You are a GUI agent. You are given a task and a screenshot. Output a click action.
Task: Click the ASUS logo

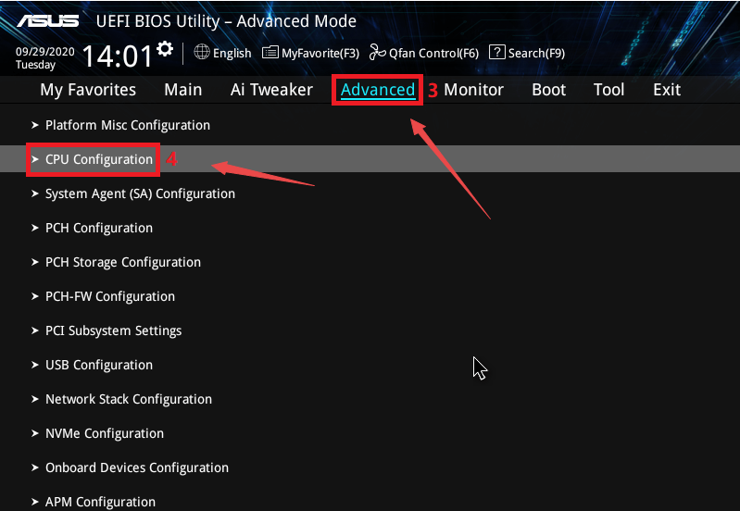click(48, 21)
